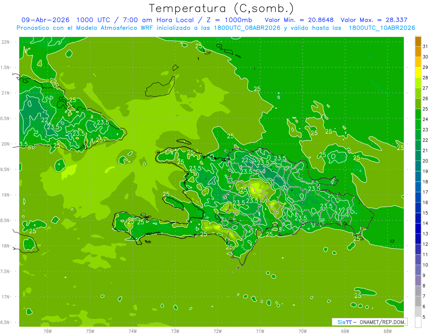Click the 21N latitude axis label
Screen dimensions: 435x336
pyautogui.click(x=6, y=93)
